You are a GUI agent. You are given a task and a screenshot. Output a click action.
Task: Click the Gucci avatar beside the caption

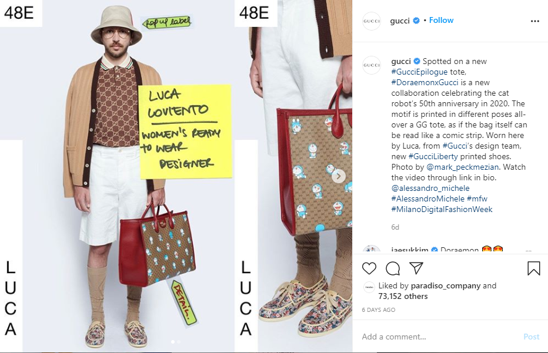click(x=372, y=65)
